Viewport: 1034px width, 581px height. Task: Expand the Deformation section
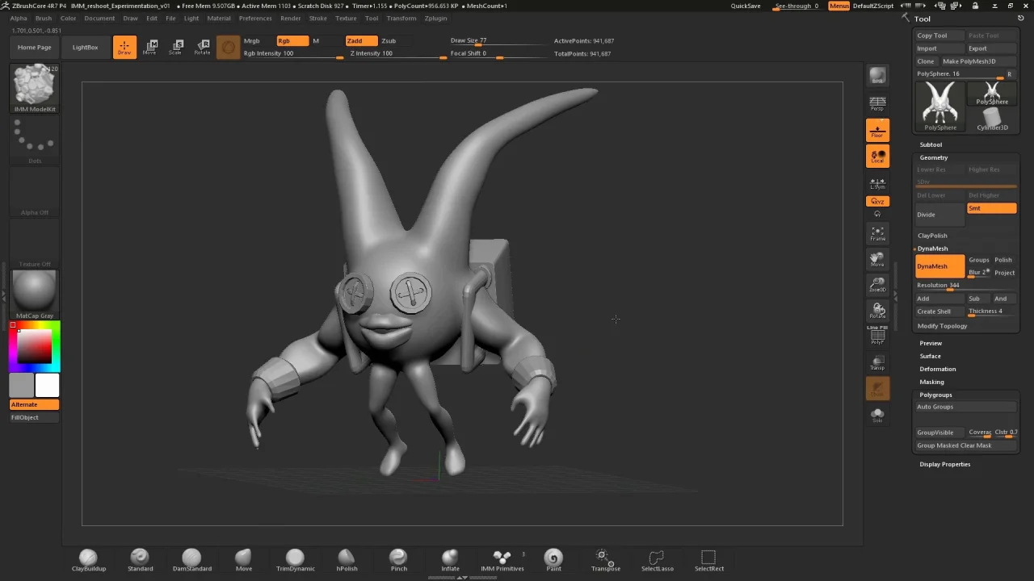(937, 369)
